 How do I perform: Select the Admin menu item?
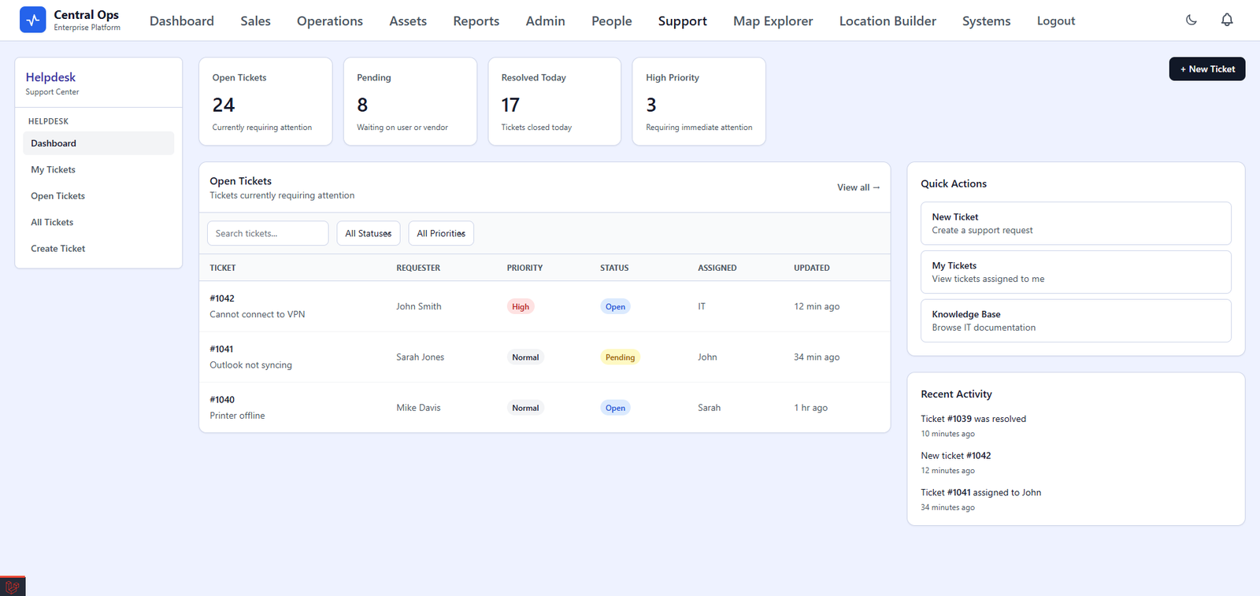tap(546, 21)
